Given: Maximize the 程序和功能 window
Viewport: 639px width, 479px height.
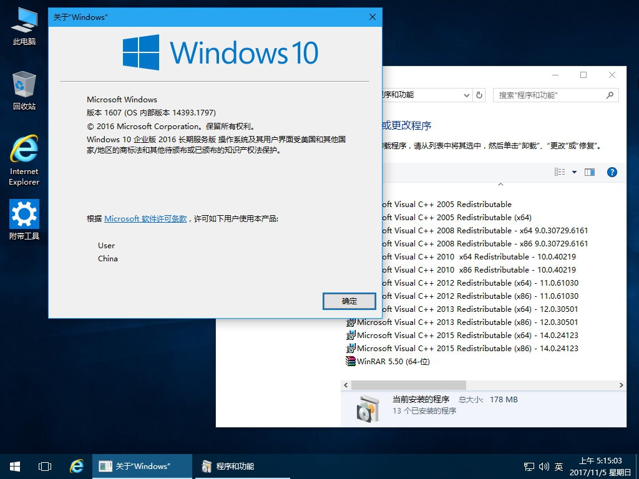Looking at the screenshot, I should 583,75.
